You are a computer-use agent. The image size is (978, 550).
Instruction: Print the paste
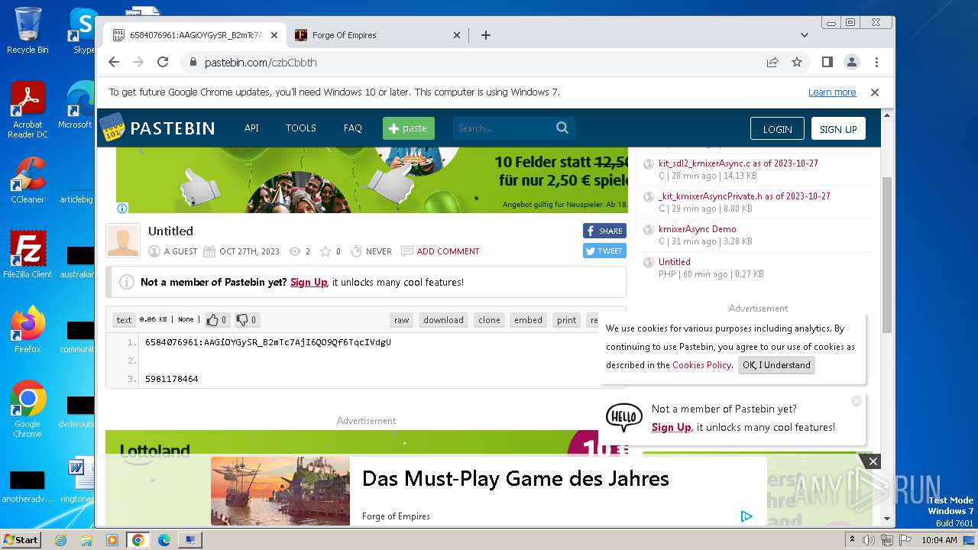(x=566, y=320)
